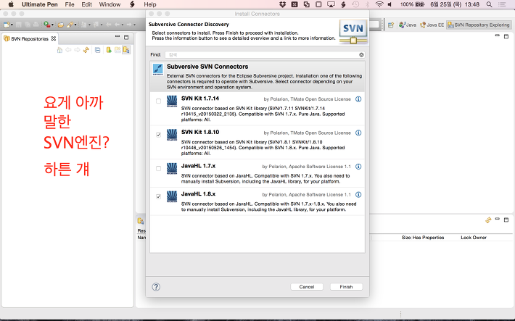Toggle the highlighted Repository browser mode icon
The width and height of the screenshot is (515, 321).
pos(126,50)
